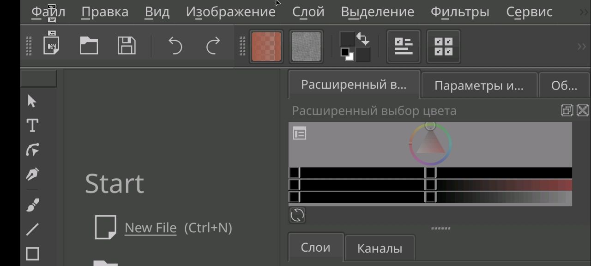The image size is (591, 266).
Task: Open brush settings editor icon
Action: click(x=404, y=46)
